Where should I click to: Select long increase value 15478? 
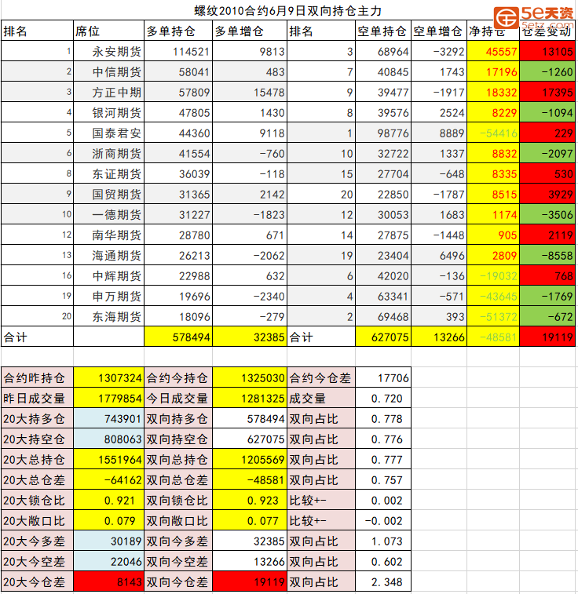(250, 92)
